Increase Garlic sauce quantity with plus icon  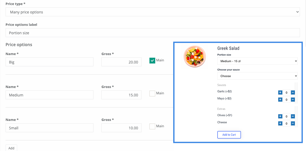280,92
